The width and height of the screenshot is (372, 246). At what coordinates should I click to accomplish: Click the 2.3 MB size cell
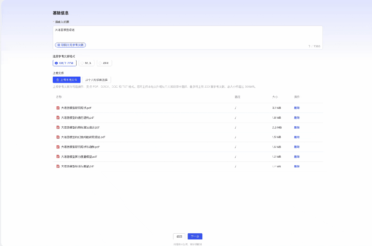coord(277,127)
